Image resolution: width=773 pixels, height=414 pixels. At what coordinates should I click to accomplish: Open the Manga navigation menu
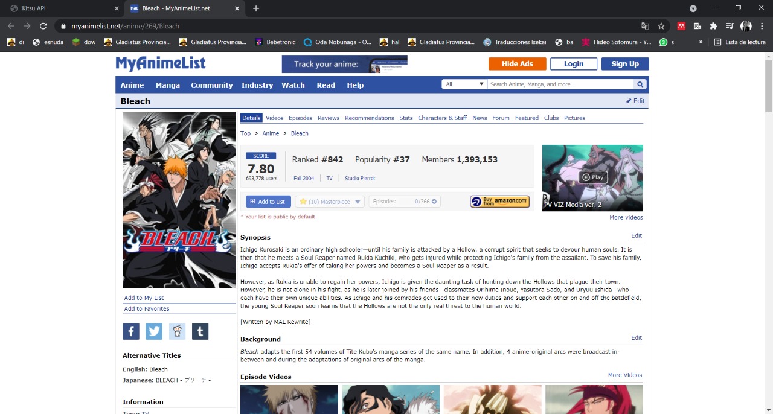point(167,85)
